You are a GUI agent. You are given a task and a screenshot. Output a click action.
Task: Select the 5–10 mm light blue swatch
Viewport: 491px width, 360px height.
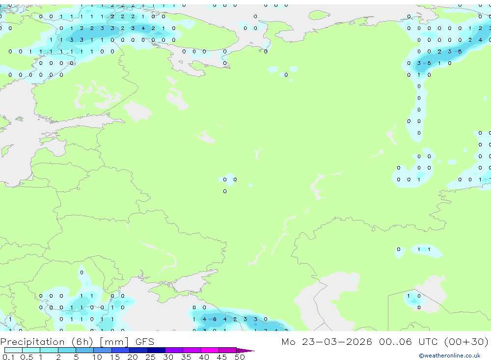coord(85,350)
